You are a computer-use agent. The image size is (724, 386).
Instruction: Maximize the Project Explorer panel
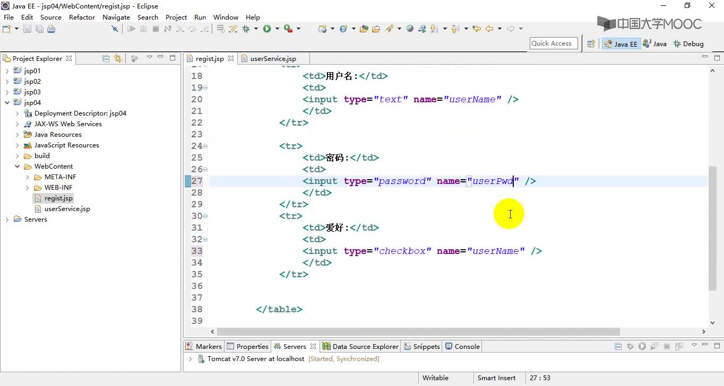click(x=173, y=57)
